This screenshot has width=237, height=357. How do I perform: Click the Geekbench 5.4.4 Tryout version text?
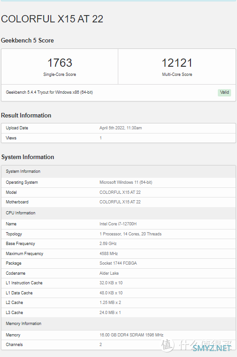(49, 92)
